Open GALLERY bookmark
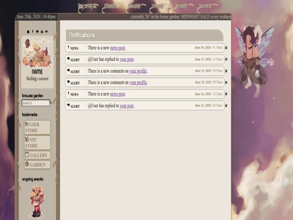Viewport: 293px width, 220px height. coord(37,155)
